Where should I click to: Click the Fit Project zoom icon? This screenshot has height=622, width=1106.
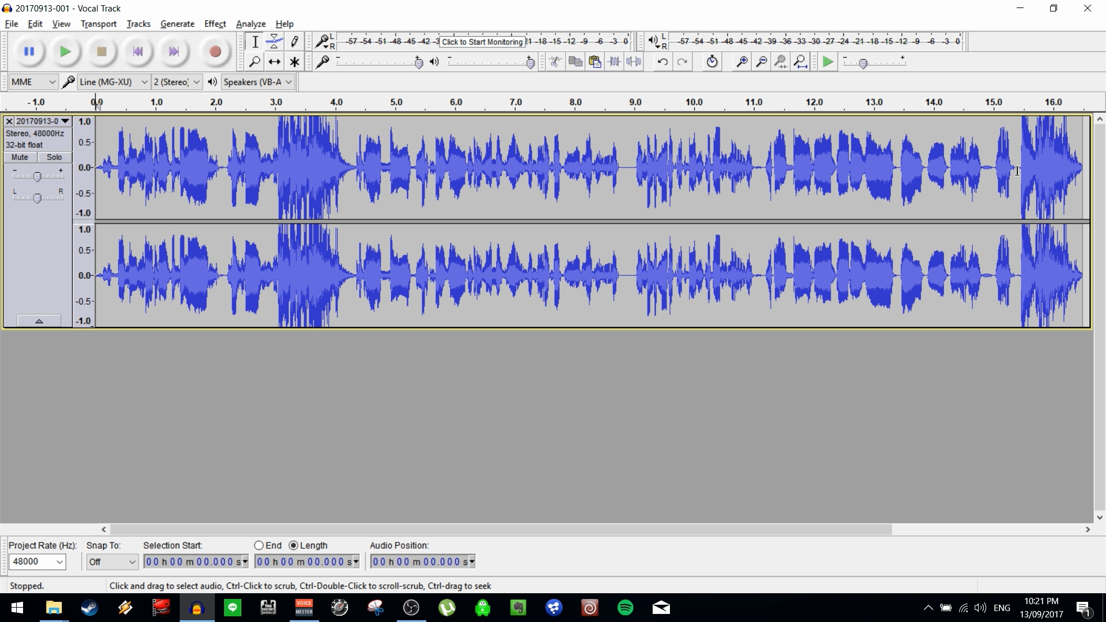point(801,62)
